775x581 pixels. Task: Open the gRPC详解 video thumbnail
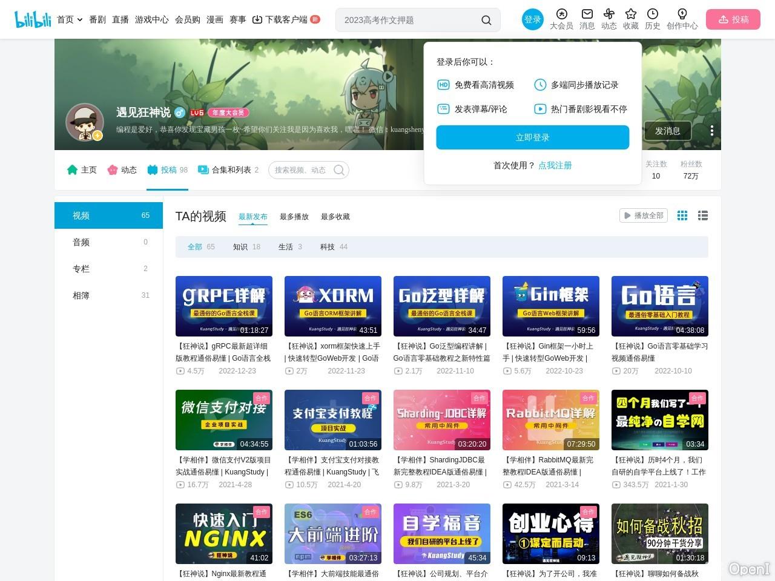(x=223, y=306)
